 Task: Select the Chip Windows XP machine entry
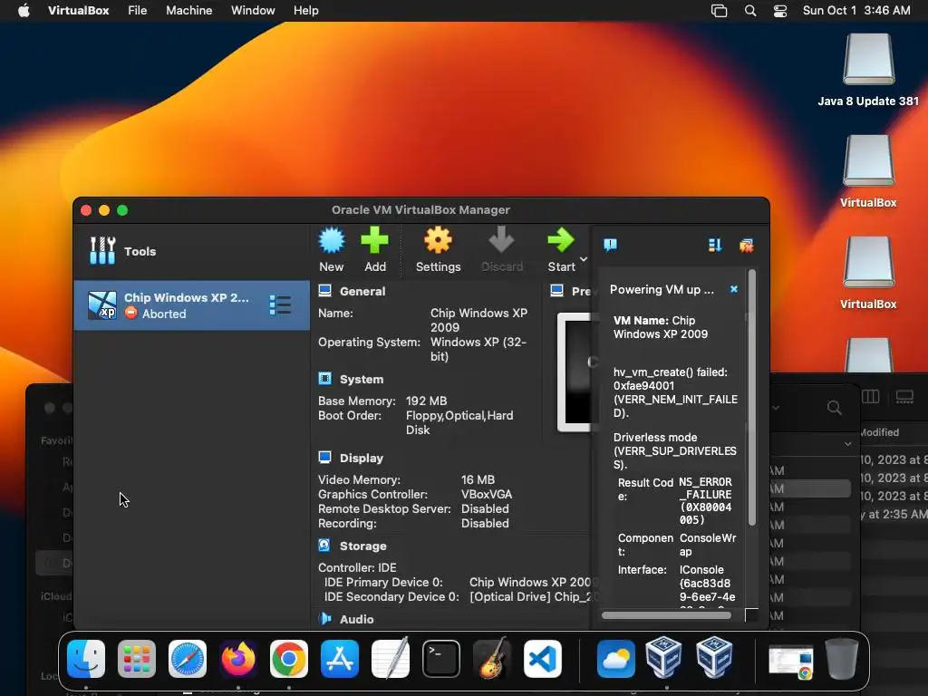pyautogui.click(x=192, y=305)
